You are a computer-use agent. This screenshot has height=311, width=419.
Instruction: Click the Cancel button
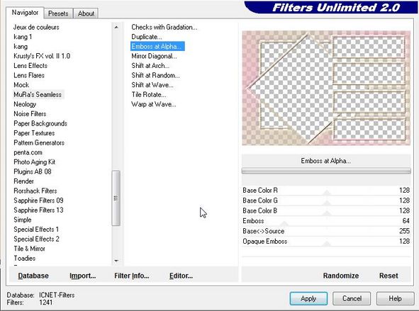(x=352, y=298)
